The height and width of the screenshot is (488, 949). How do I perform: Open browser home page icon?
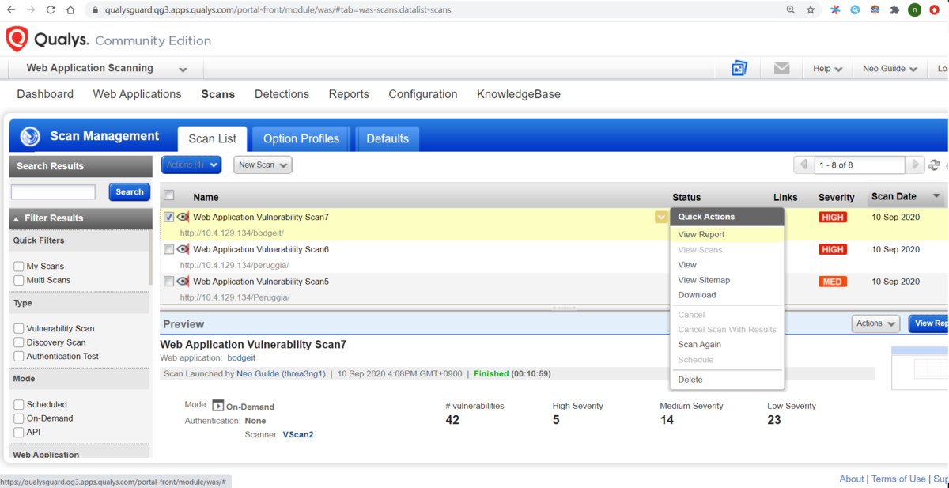click(x=70, y=10)
